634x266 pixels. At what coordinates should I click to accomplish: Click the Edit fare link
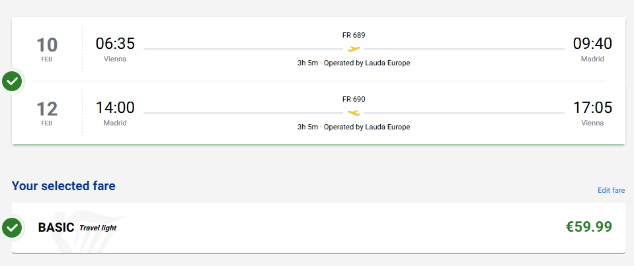[x=611, y=190]
